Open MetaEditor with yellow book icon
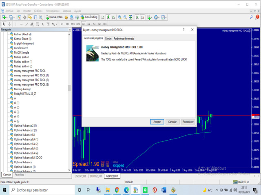 [66, 17]
